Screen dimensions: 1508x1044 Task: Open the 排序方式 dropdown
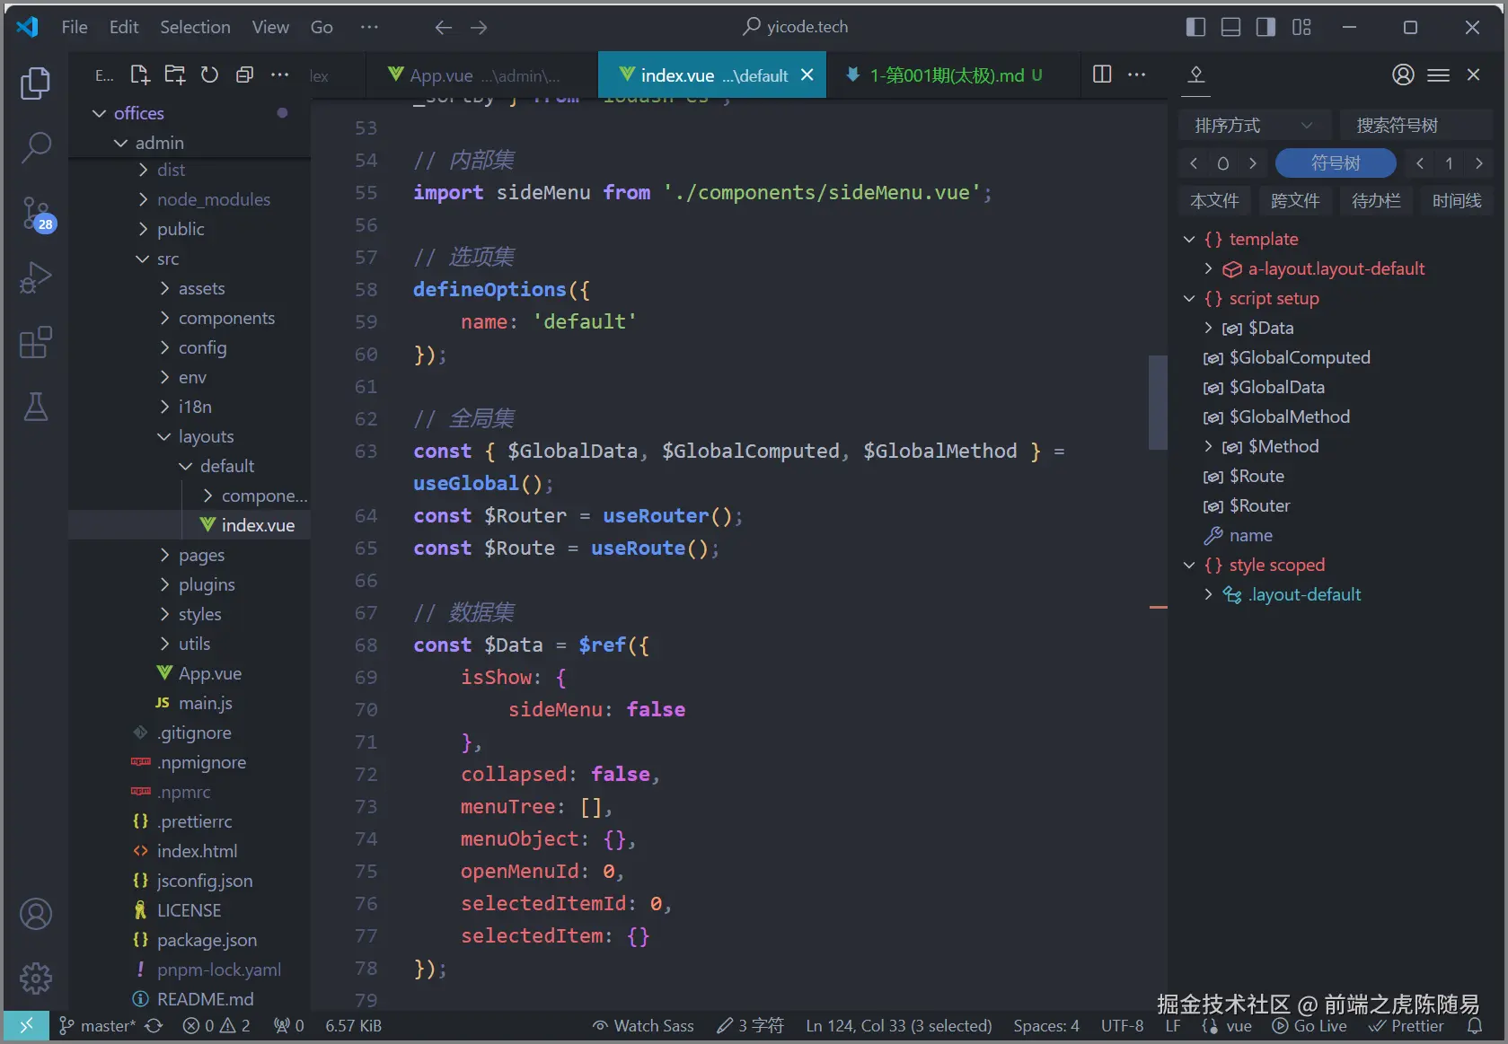tap(1254, 125)
